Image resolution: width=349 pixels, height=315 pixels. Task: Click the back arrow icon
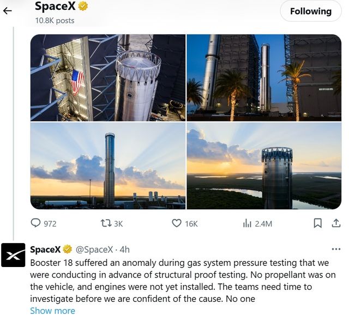click(8, 10)
